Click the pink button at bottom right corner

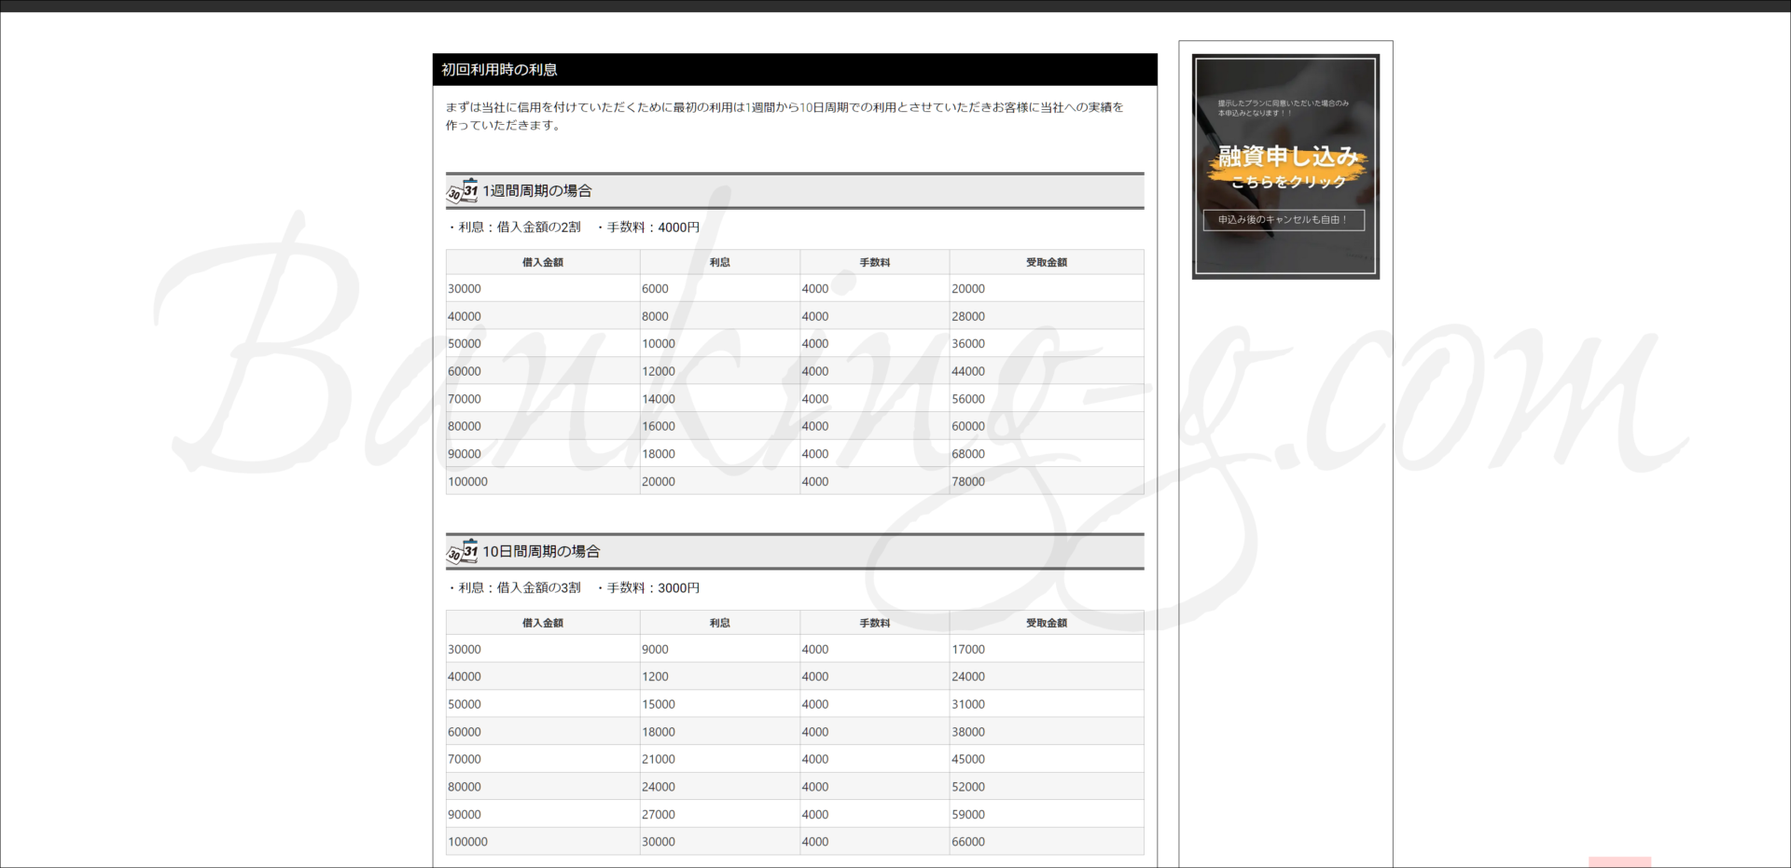tap(1619, 861)
